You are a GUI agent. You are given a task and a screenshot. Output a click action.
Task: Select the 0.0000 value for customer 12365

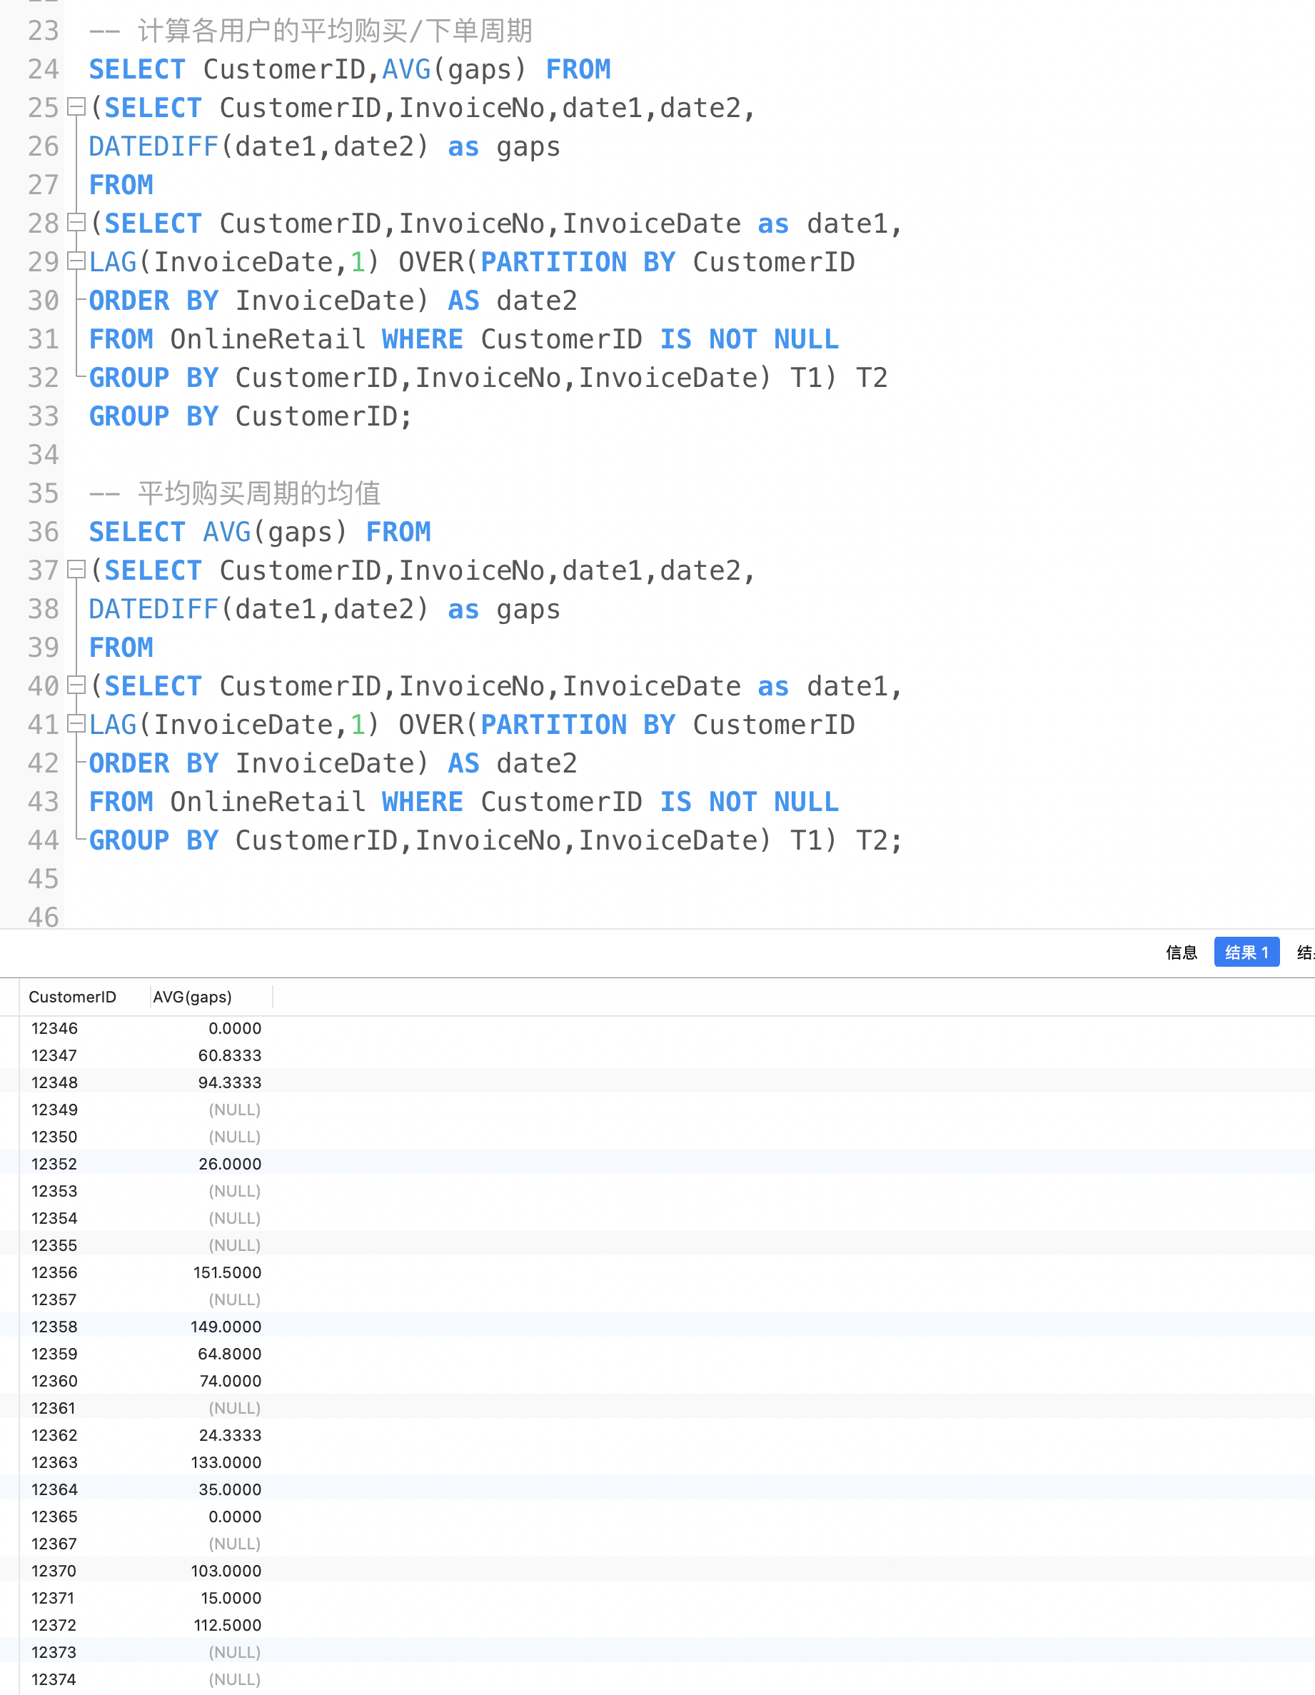pos(235,1517)
